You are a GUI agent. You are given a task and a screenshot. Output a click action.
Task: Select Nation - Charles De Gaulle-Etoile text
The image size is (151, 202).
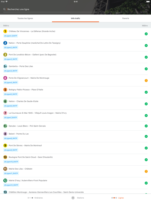point(24,101)
